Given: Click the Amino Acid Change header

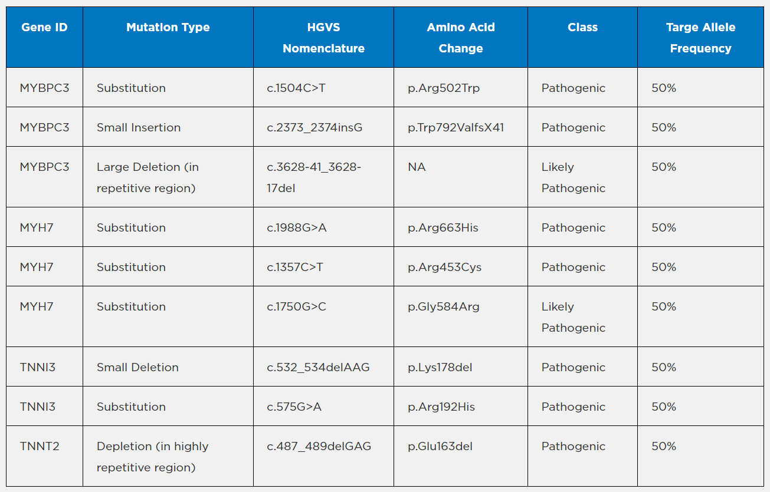Looking at the screenshot, I should pos(461,38).
